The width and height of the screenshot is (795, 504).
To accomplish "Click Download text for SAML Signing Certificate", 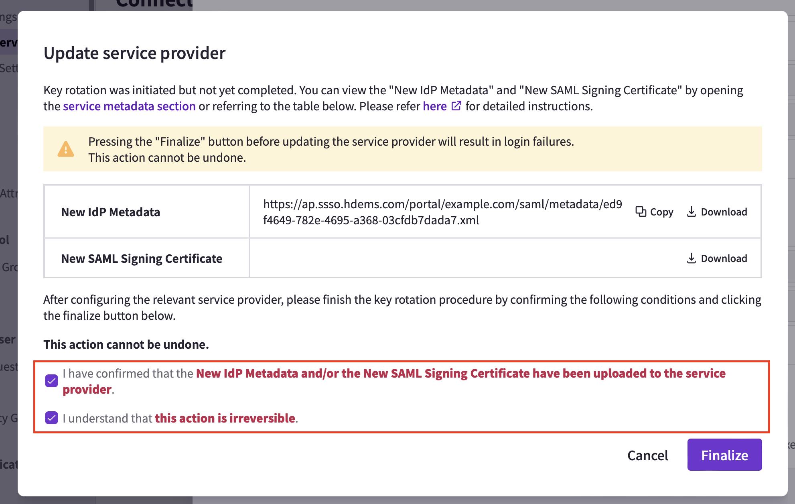I will click(724, 258).
